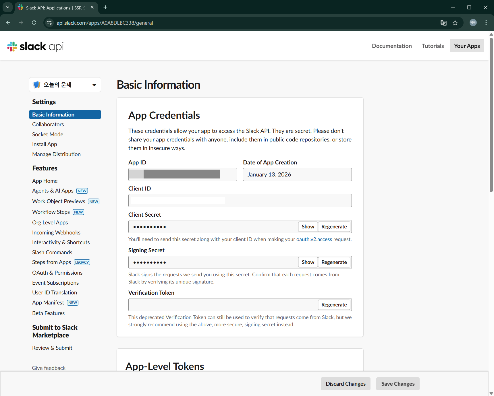
Task: Open Beta Features page
Action: [x=48, y=313]
